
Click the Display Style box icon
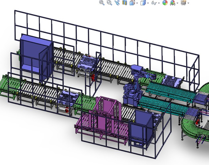click(143, 3)
